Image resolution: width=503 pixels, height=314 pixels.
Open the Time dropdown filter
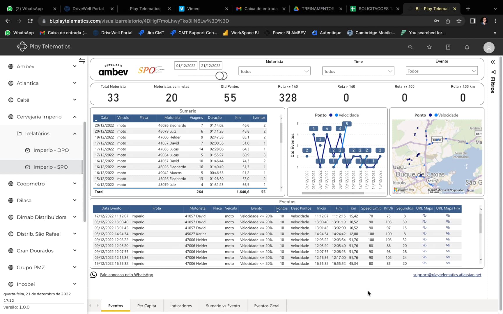pos(358,71)
